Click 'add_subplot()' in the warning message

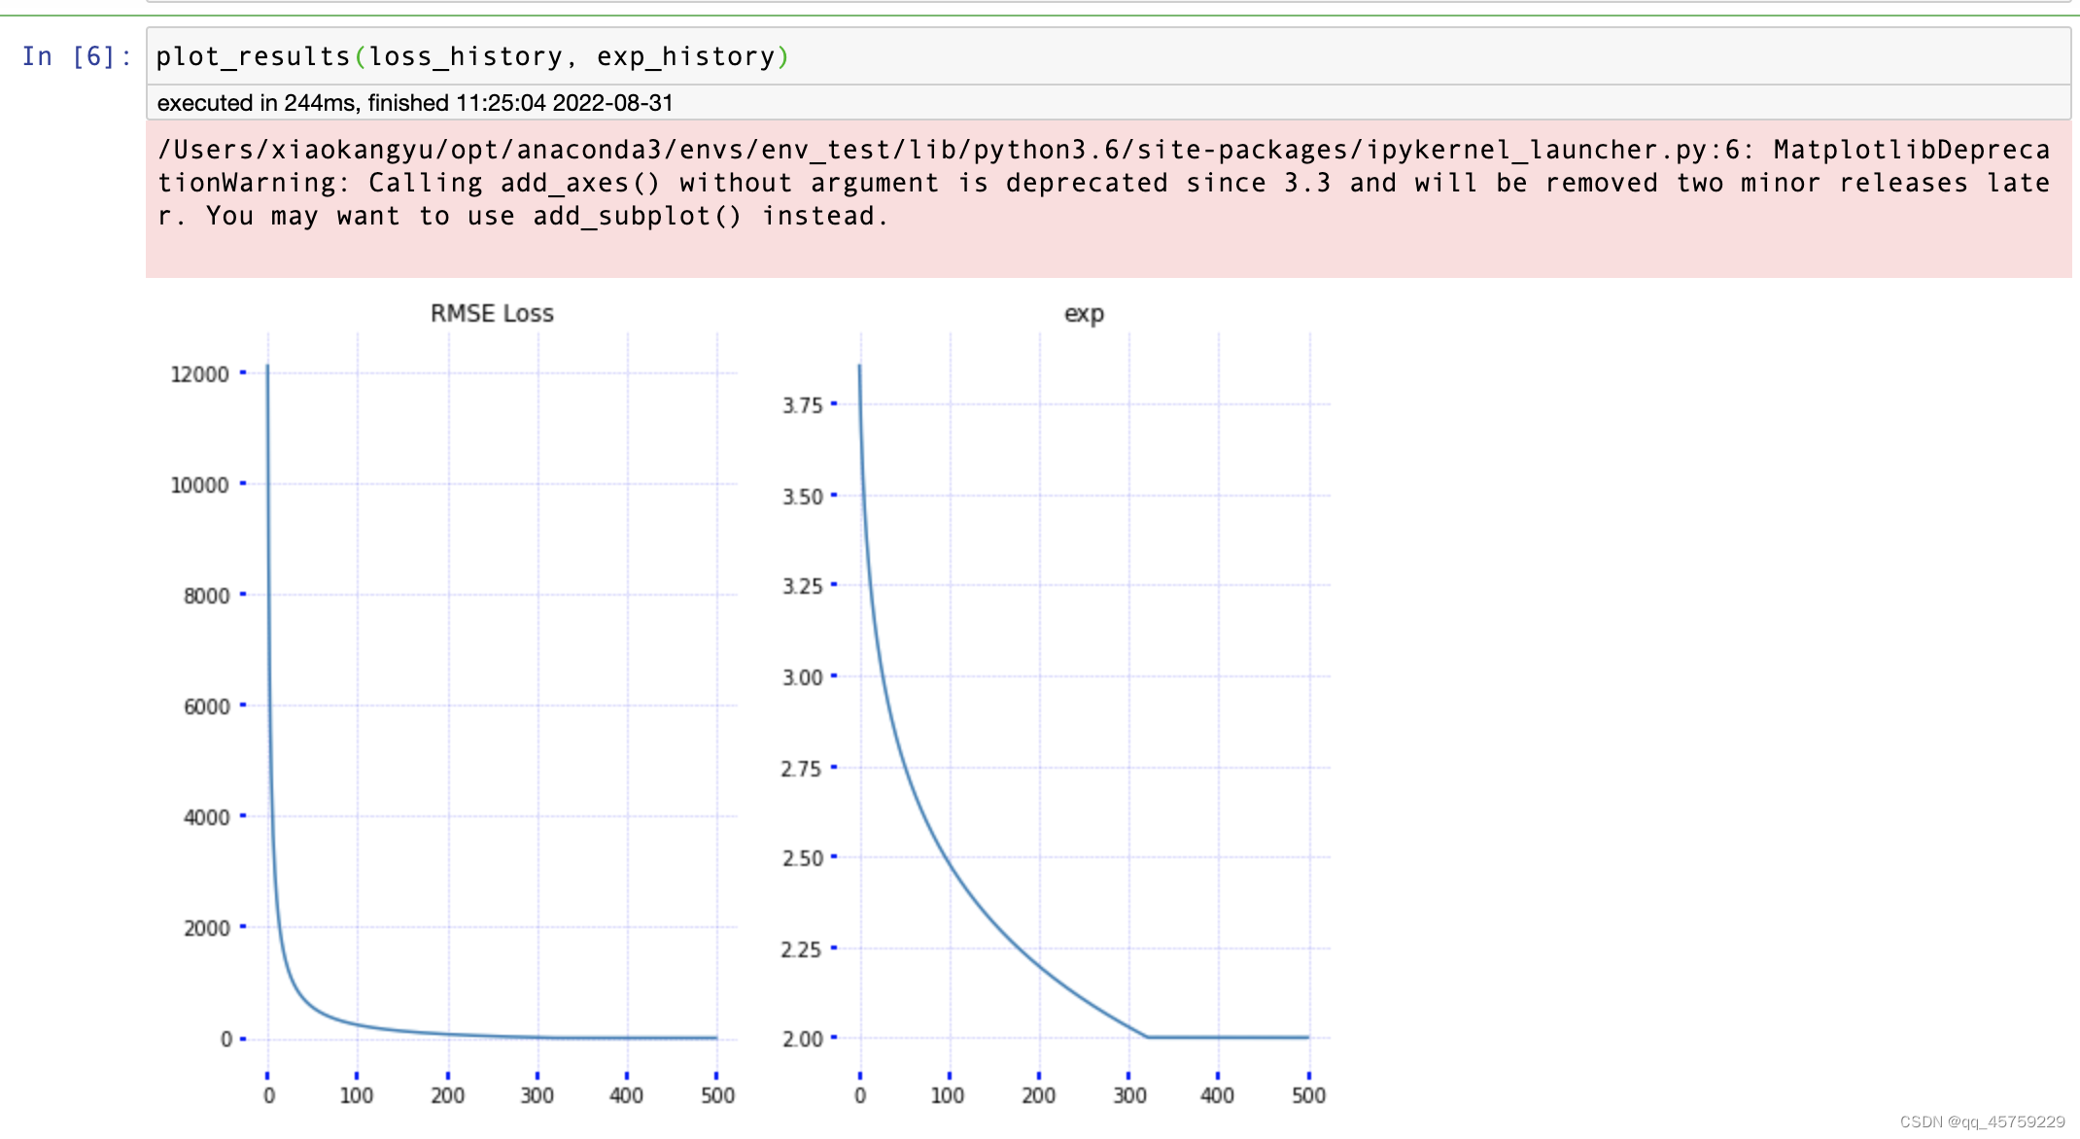[x=638, y=216]
